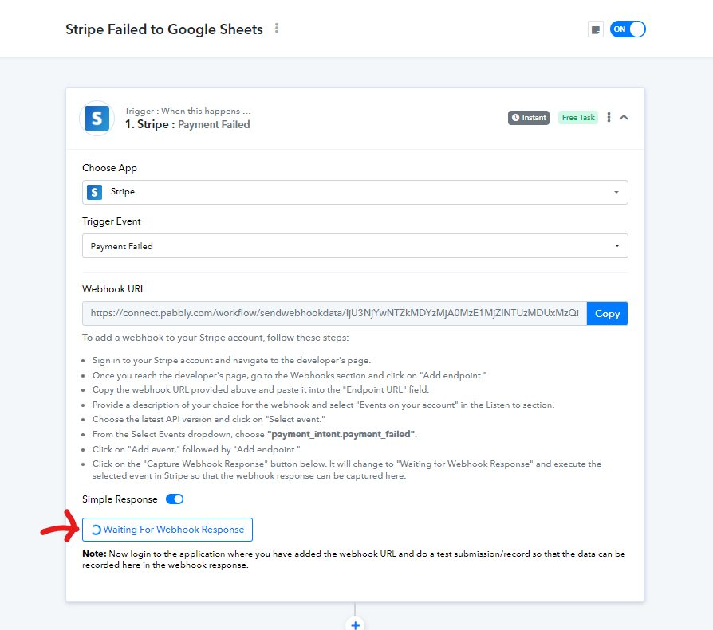Viewport: 713px width, 630px height.
Task: Click the Stripe icon inside Choose App field
Action: (x=95, y=192)
